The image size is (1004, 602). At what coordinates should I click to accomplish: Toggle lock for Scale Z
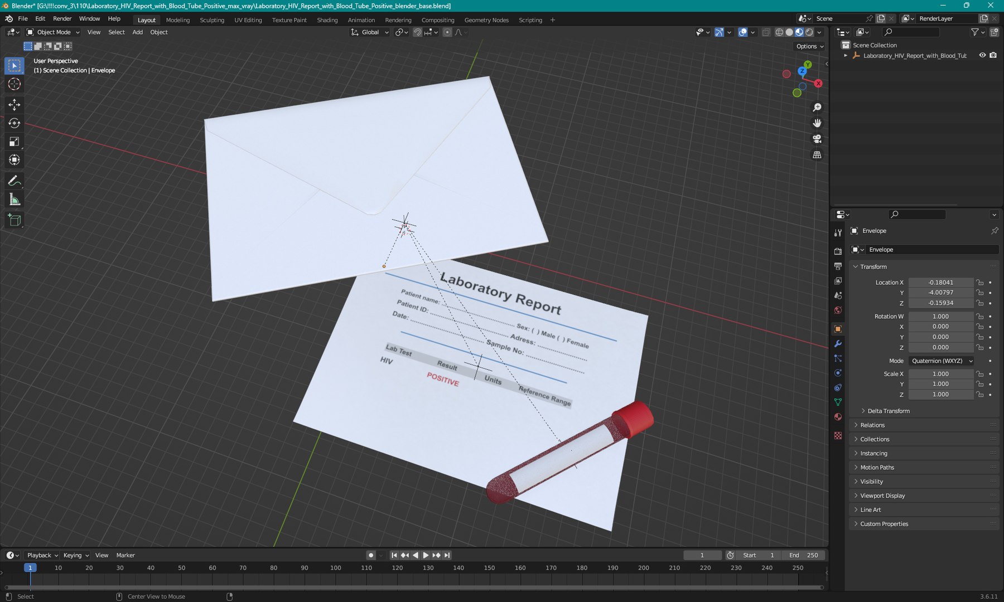(980, 395)
